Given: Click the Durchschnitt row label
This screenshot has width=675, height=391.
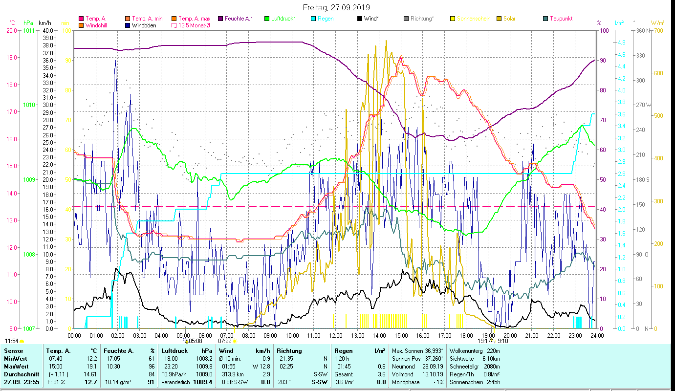Looking at the screenshot, I should point(21,374).
